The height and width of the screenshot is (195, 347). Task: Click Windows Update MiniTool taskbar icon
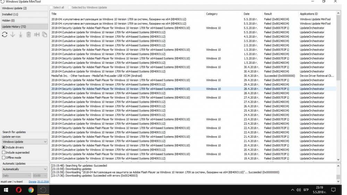coord(43,190)
